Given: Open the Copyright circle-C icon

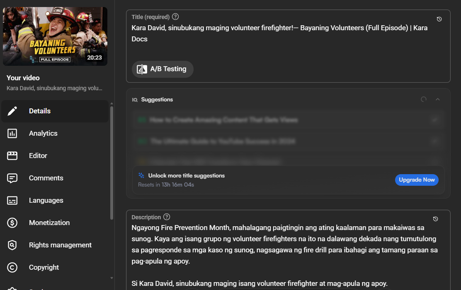Looking at the screenshot, I should tap(12, 267).
